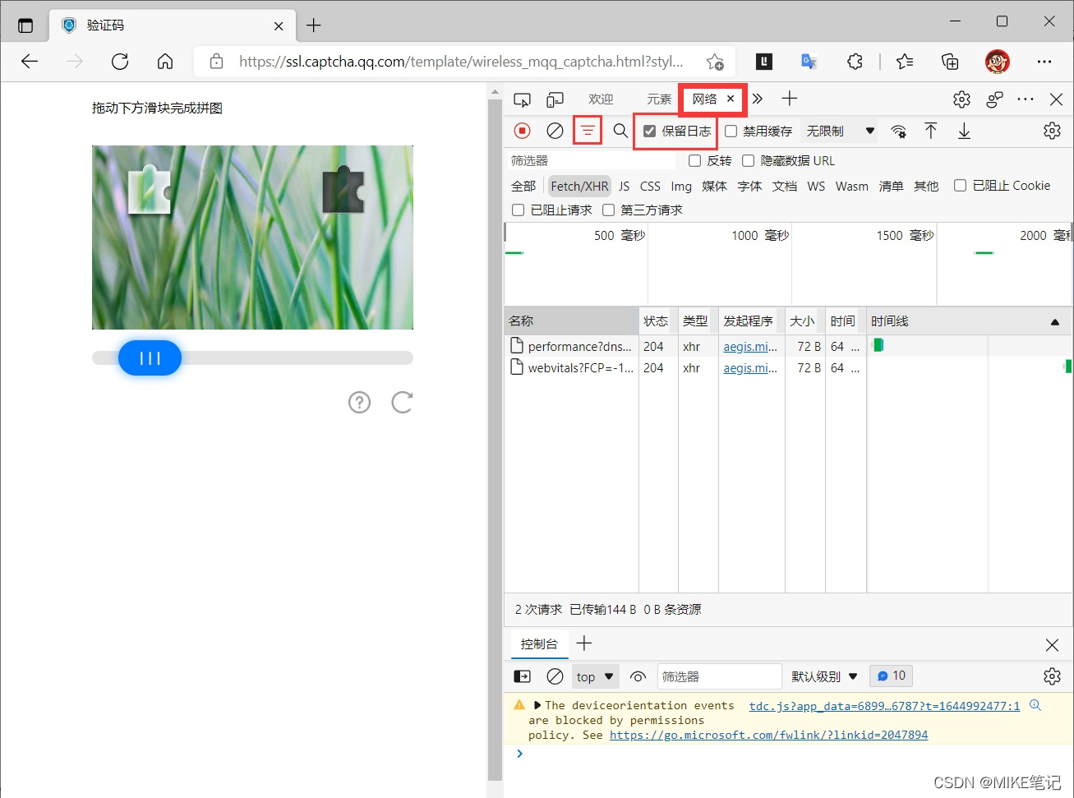Open the 无限制 throttling dropdown
1074x798 pixels.
(x=840, y=131)
